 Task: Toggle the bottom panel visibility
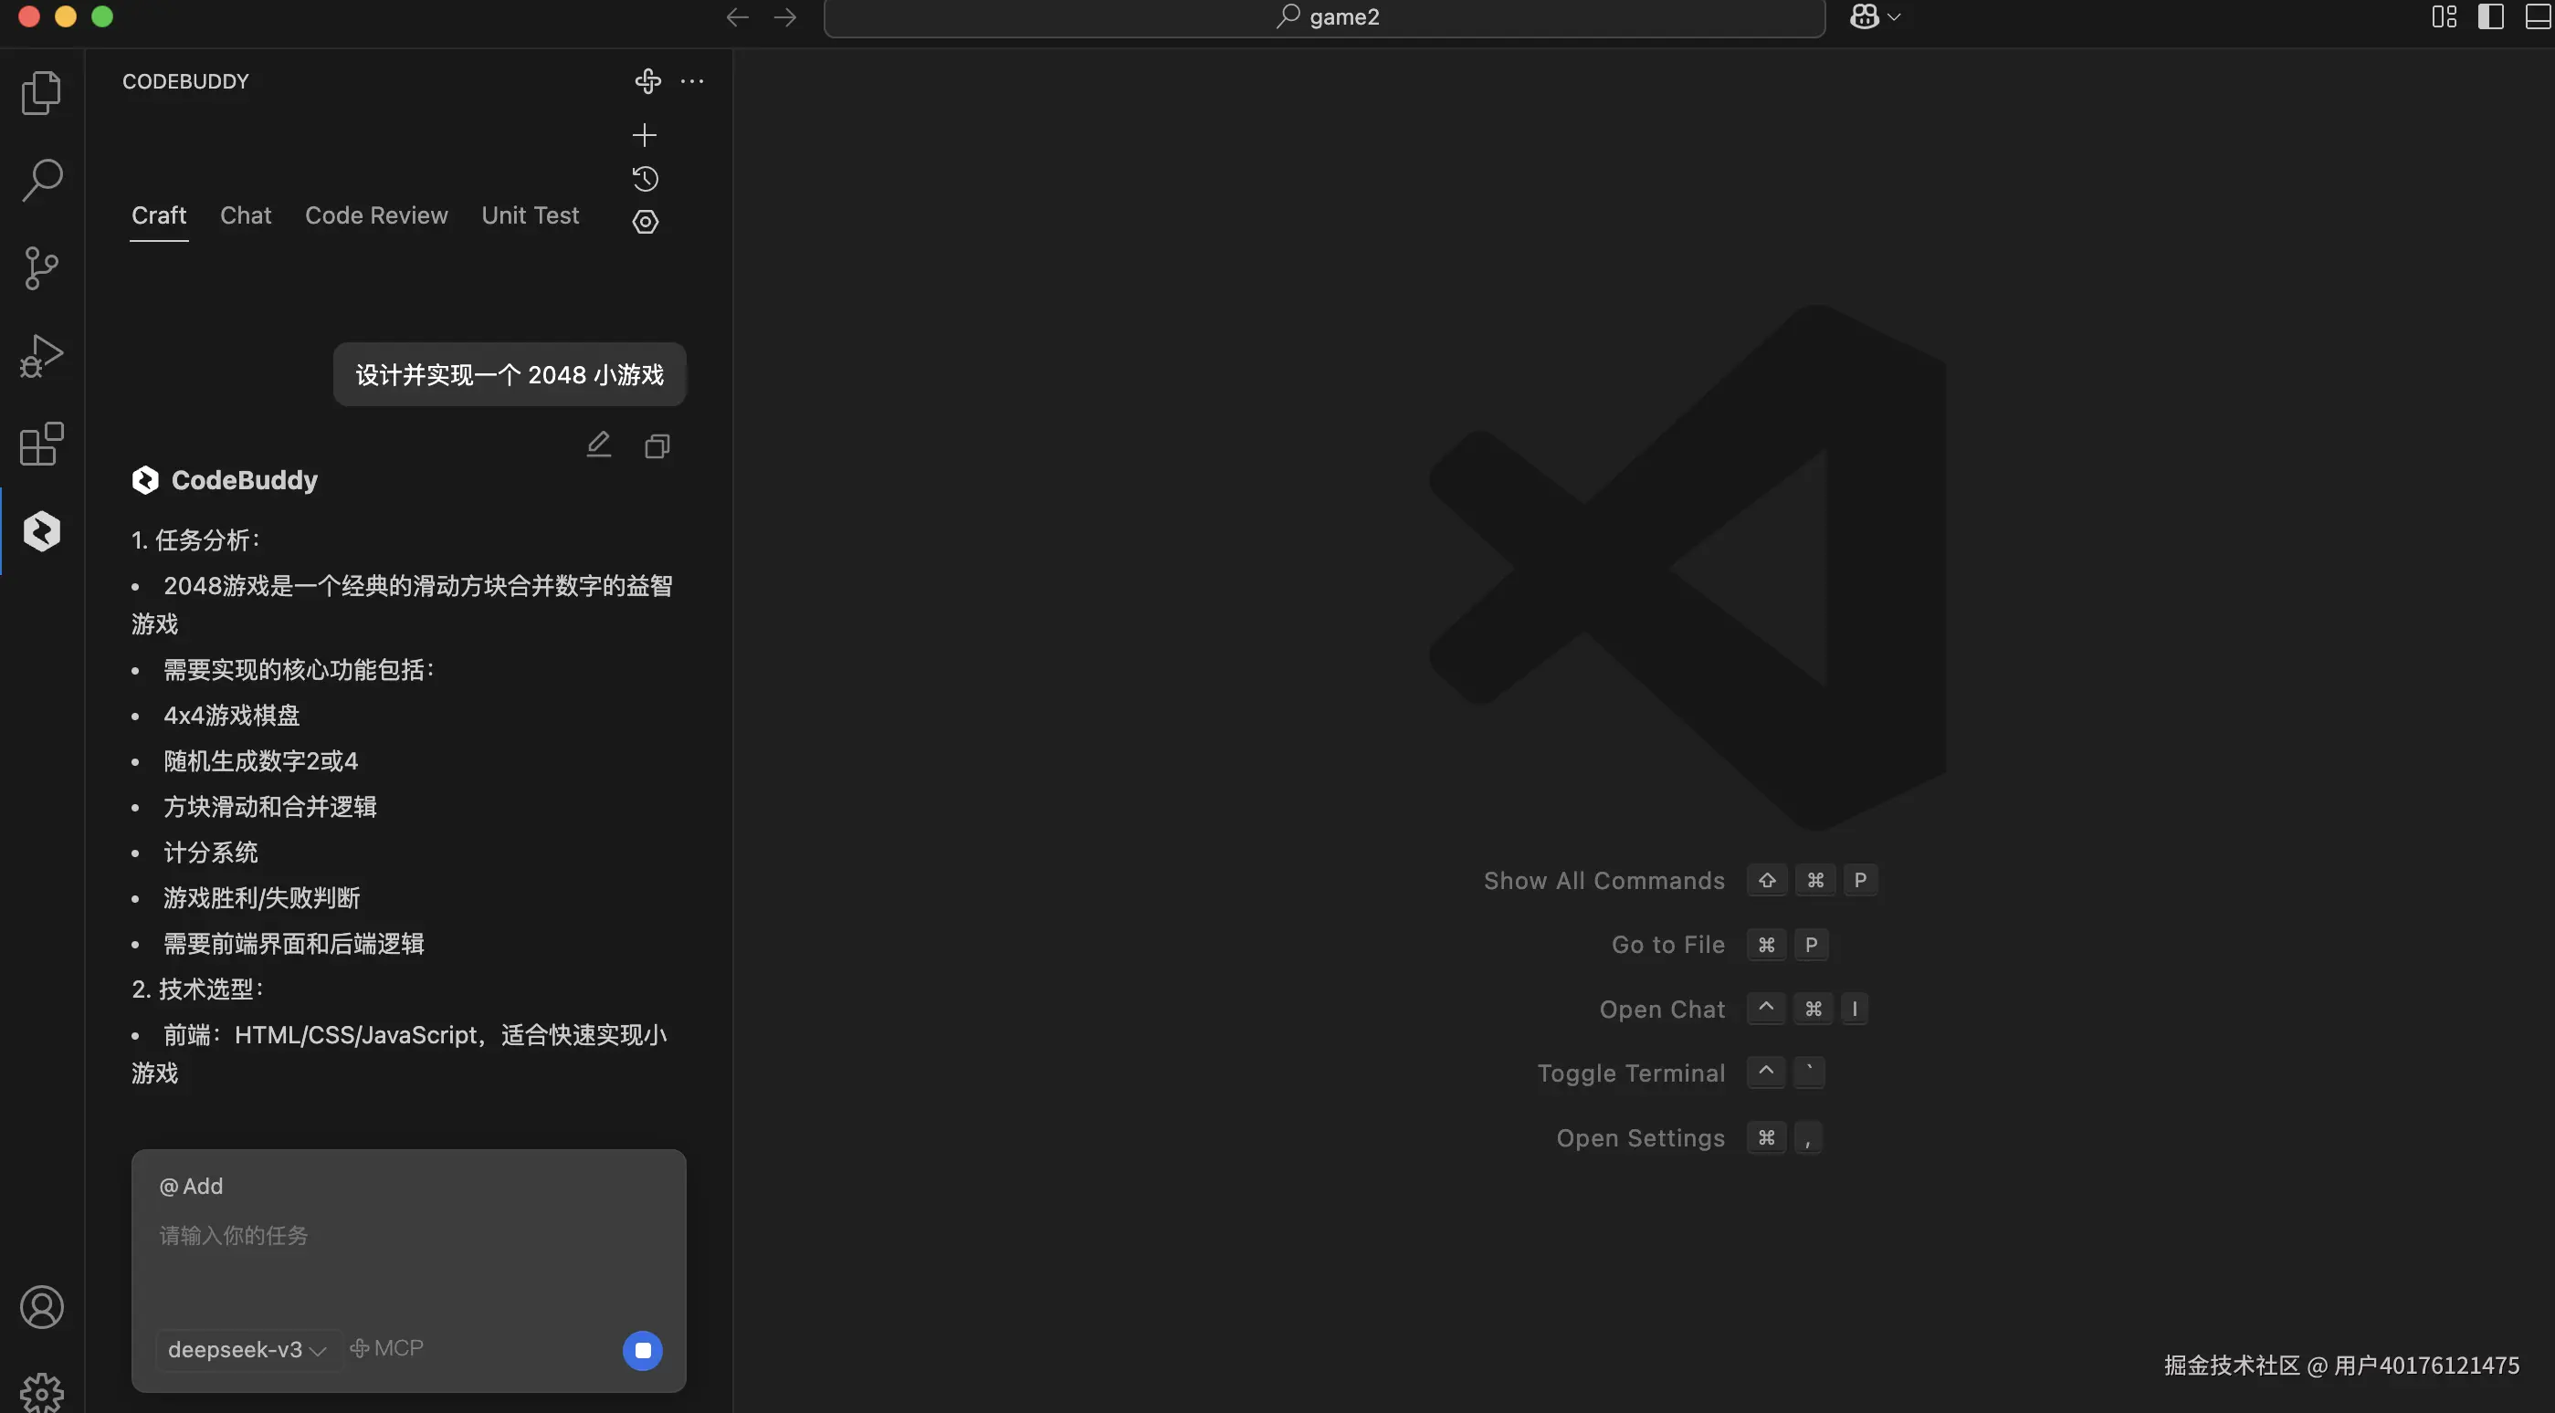pyautogui.click(x=2537, y=16)
